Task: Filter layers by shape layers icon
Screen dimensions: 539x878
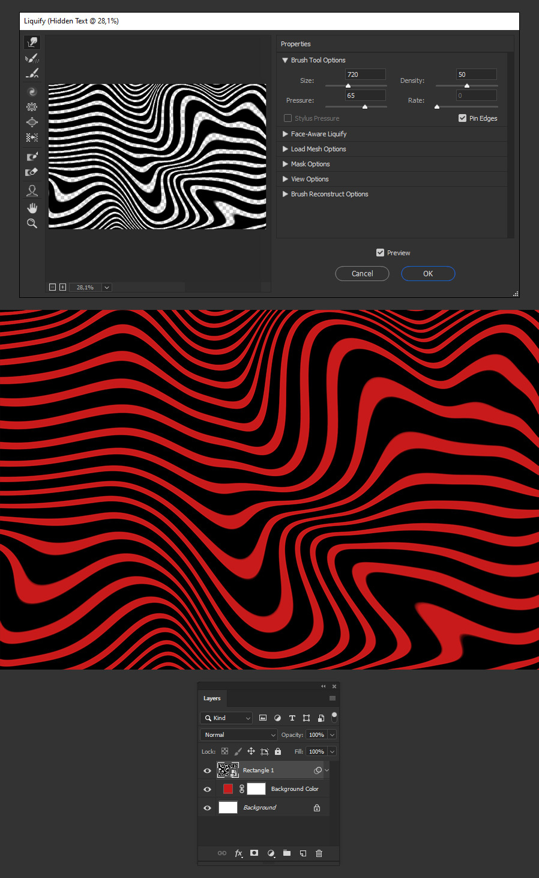Action: tap(307, 718)
